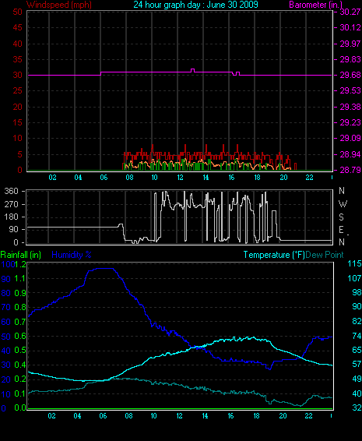Click the Rainfall (in) legend label
362x441 pixels.
[21, 255]
